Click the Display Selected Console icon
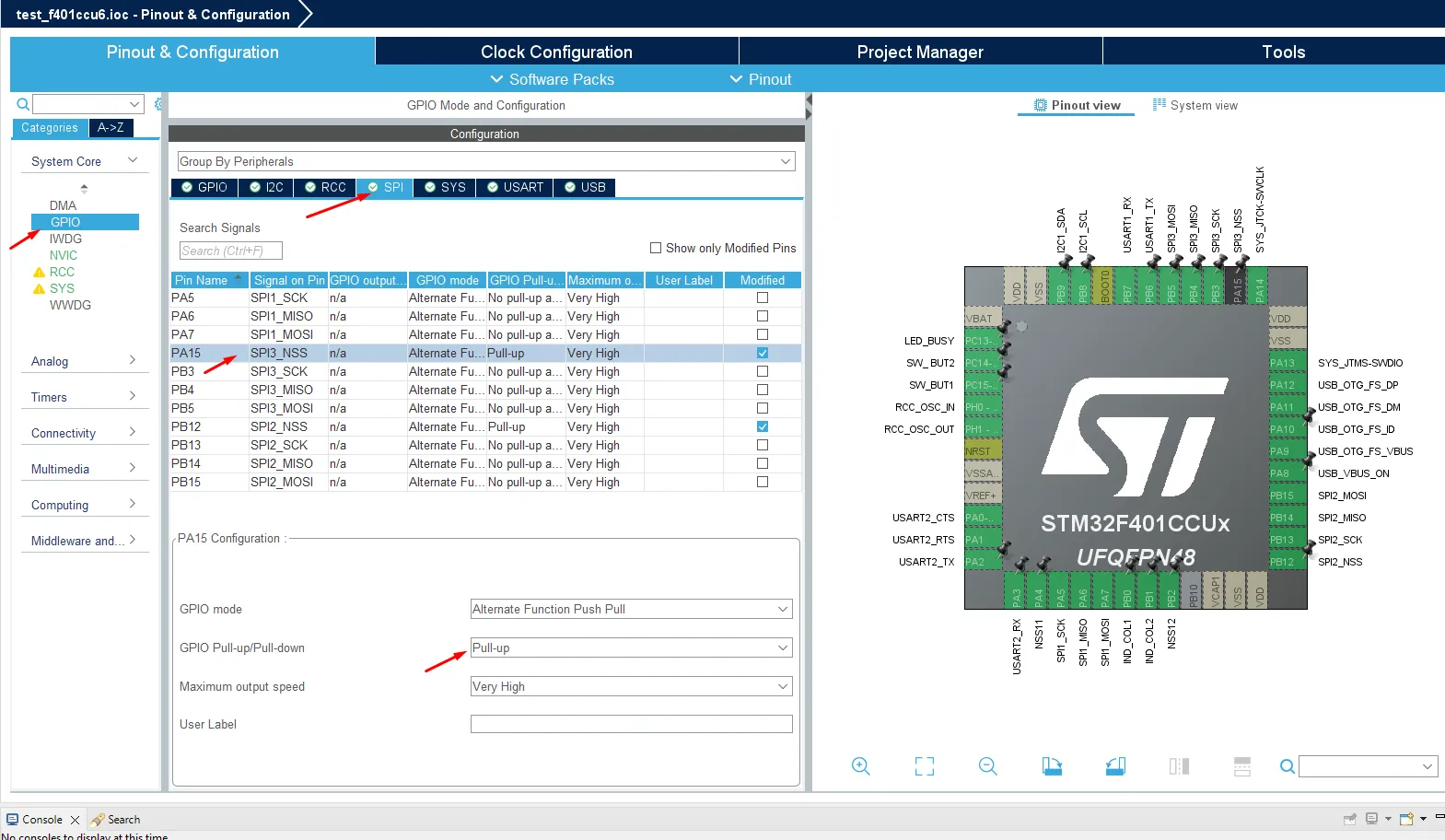 click(x=1371, y=819)
